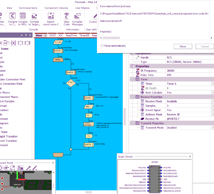Close the Dashboard Panel
Image resolution: width=214 pixels, height=194 pixels.
[x=53, y=163]
